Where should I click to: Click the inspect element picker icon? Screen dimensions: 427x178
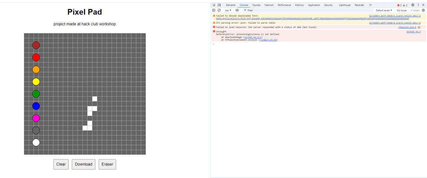click(x=214, y=5)
